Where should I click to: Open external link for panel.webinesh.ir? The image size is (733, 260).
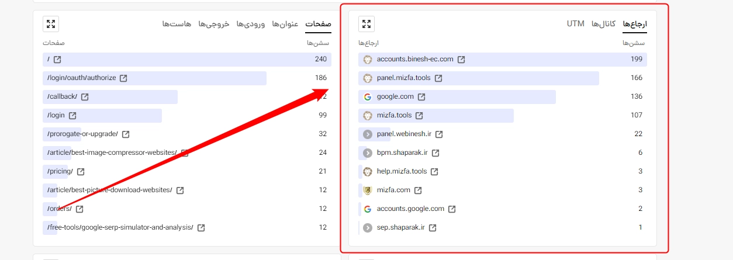[x=439, y=134]
